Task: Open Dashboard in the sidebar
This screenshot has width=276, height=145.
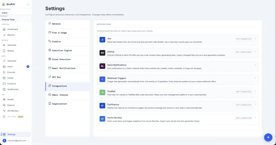Action: click(16, 29)
